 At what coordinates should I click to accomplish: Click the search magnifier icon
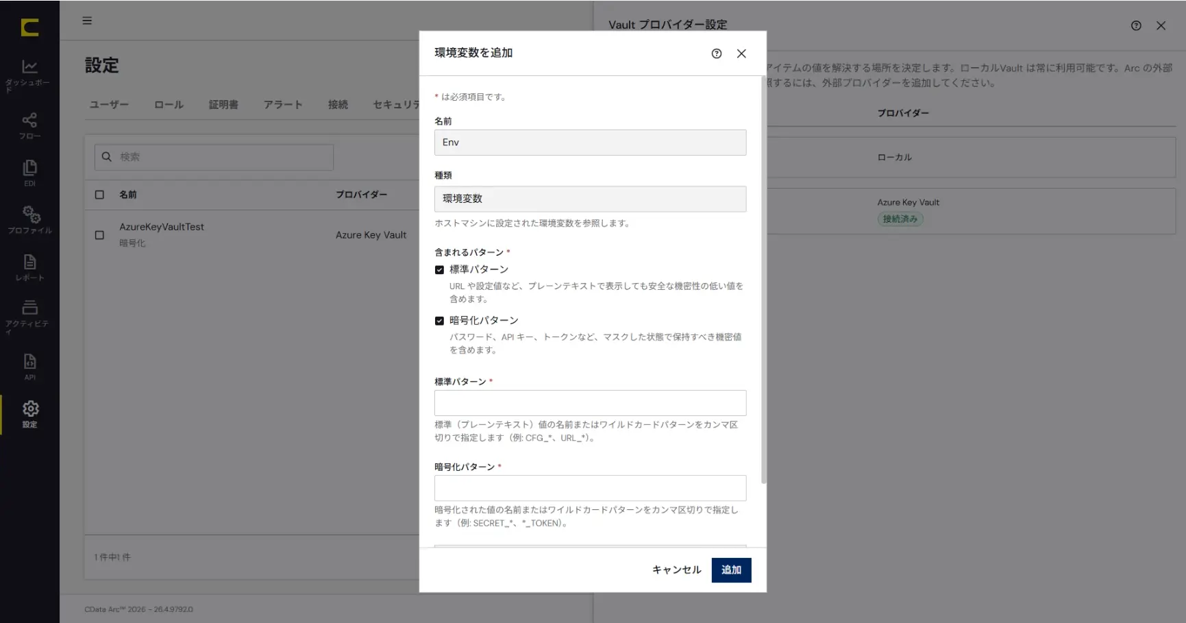[107, 157]
